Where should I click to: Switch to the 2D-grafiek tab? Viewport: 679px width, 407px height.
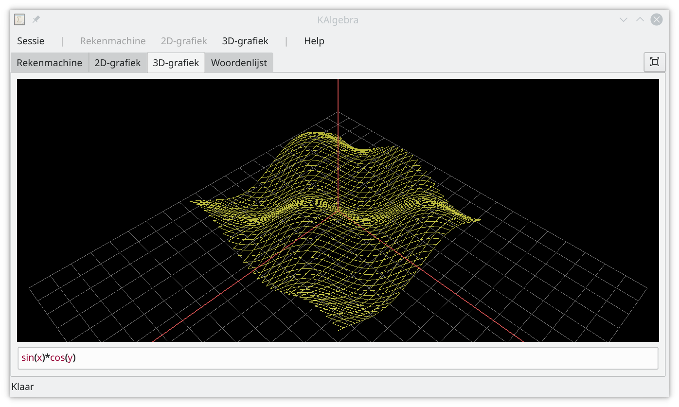[x=118, y=63]
